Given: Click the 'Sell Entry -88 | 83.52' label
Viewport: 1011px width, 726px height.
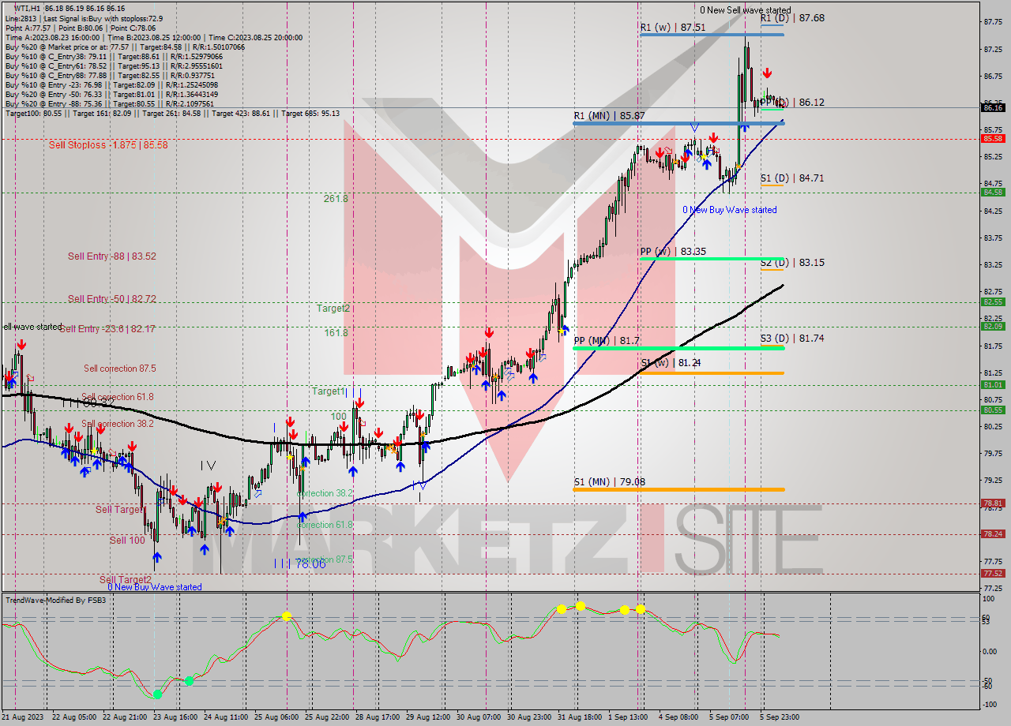Looking at the screenshot, I should tap(111, 256).
